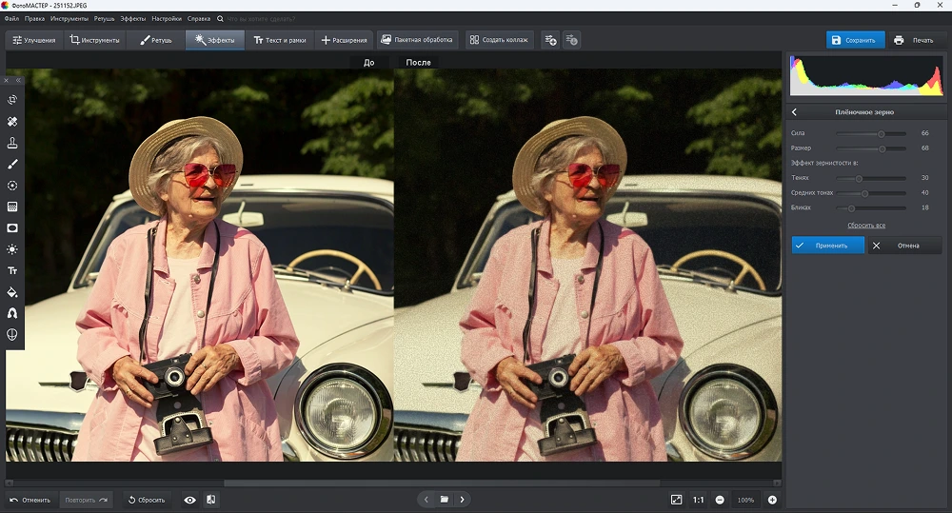Go back from Плёночное зерно panel
The image size is (952, 513).
click(794, 112)
